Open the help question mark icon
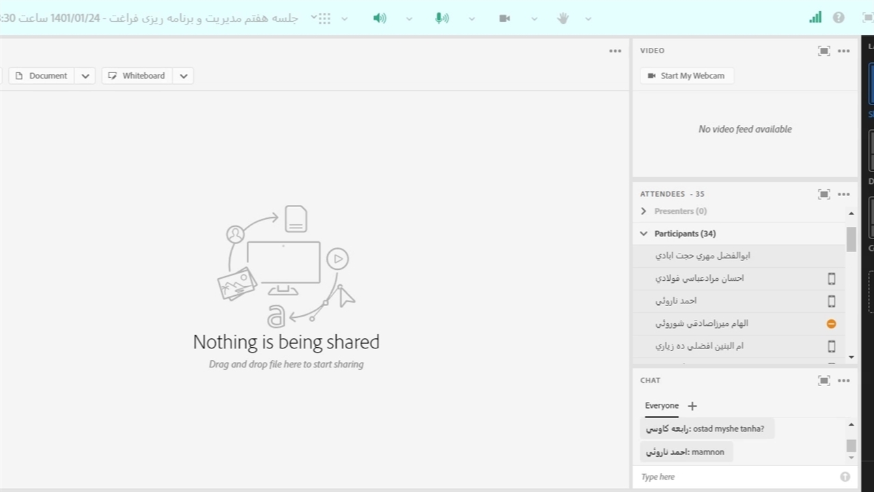Image resolution: width=874 pixels, height=492 pixels. tap(838, 18)
